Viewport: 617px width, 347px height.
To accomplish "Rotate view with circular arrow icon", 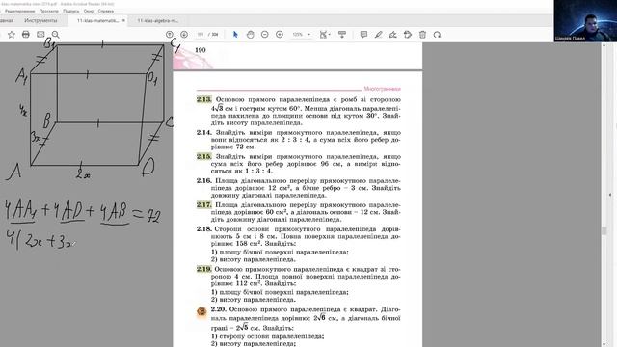I will 437,35.
